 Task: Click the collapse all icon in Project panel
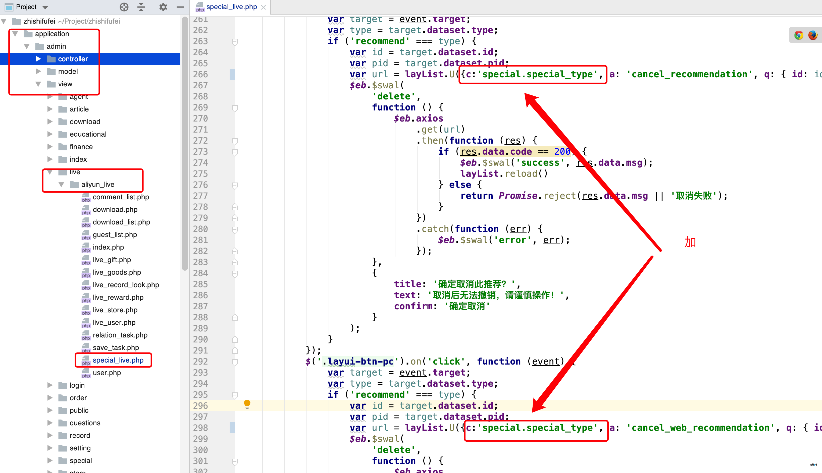[x=141, y=7]
